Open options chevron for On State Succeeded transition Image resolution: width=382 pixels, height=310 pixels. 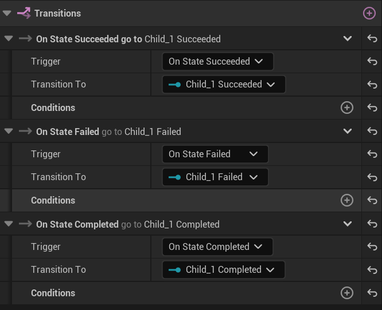[348, 39]
